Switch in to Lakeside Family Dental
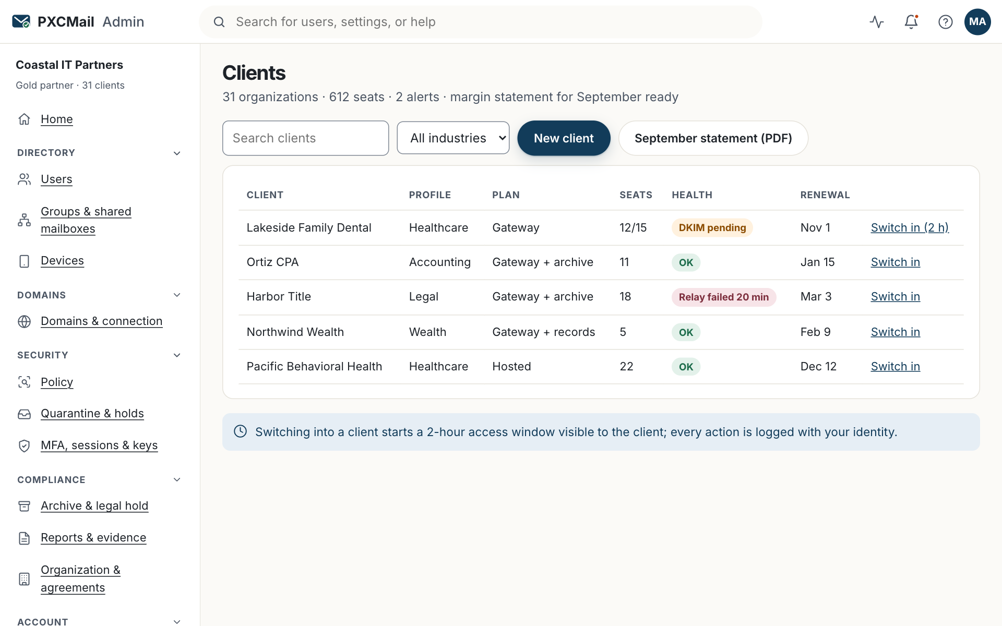This screenshot has height=626, width=1002. tap(910, 227)
